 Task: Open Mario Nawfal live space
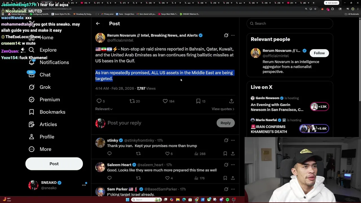(269, 129)
